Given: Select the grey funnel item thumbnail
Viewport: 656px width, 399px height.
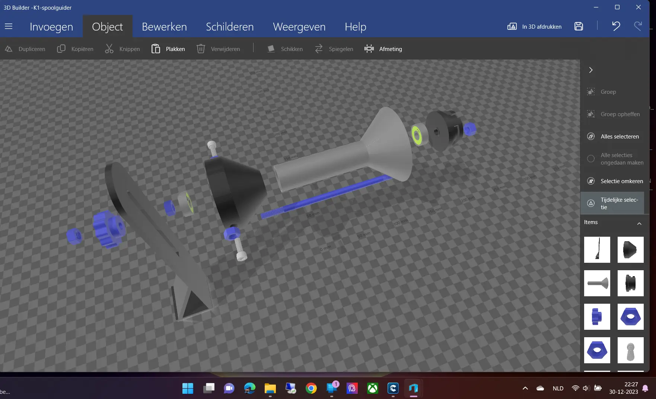Looking at the screenshot, I should (x=597, y=283).
